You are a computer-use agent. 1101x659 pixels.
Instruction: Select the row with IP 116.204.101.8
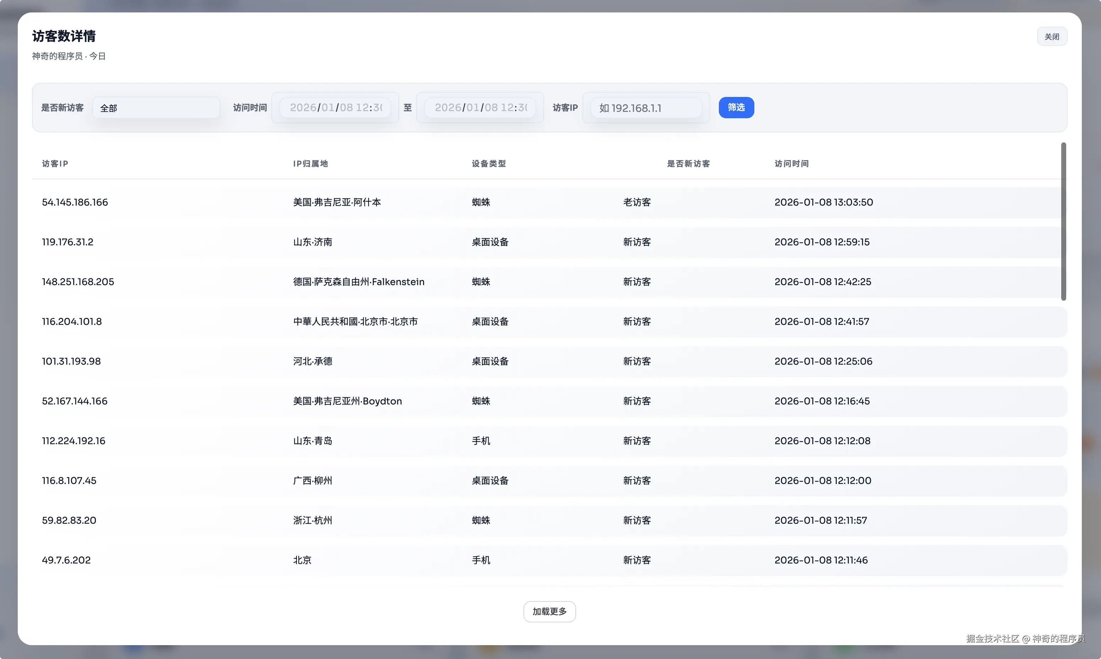pyautogui.click(x=72, y=321)
